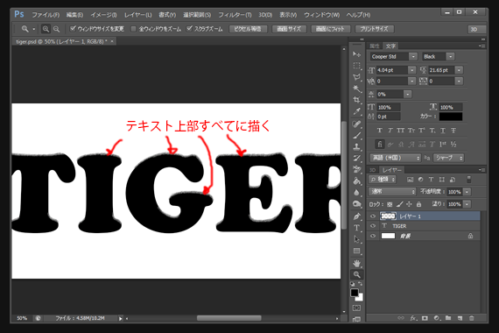This screenshot has height=333, width=499.
Task: Open anti-aliasing シャープ dropdown
Action: pyautogui.click(x=449, y=158)
